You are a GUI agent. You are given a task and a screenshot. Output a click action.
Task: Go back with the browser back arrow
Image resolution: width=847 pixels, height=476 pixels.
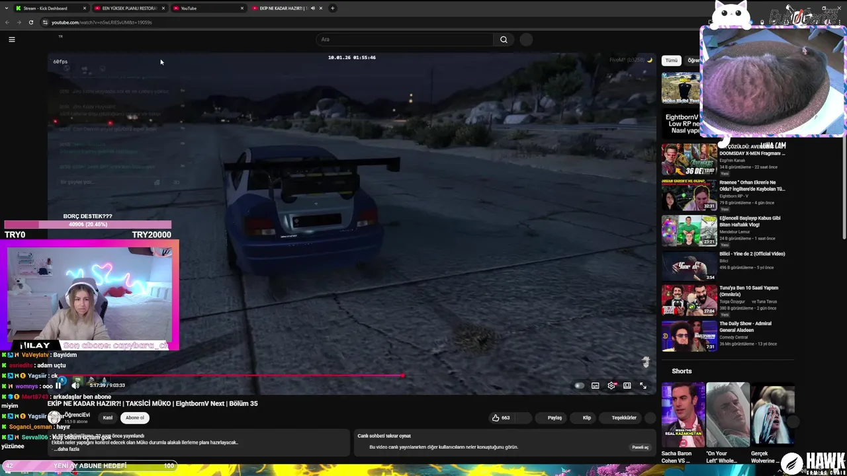click(7, 22)
